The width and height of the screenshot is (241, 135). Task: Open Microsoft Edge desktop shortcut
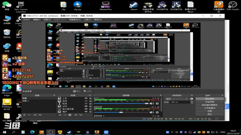tap(7, 91)
